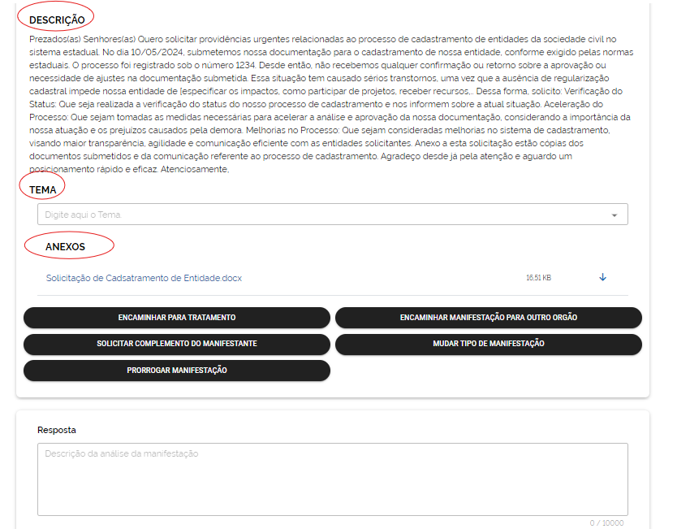Click the Resposta label
The image size is (690, 529).
[56, 430]
